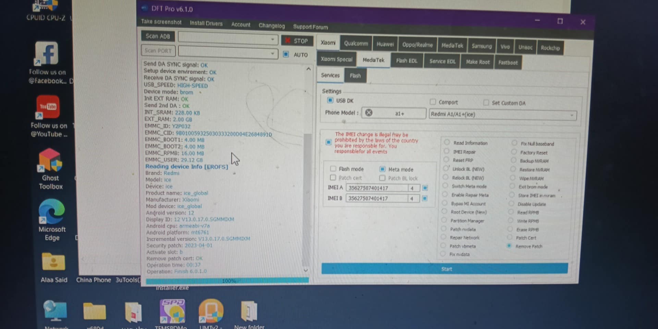Screen dimensions: 658x329
Task: Switch to the Flash tab beside Services
Action: (355, 76)
